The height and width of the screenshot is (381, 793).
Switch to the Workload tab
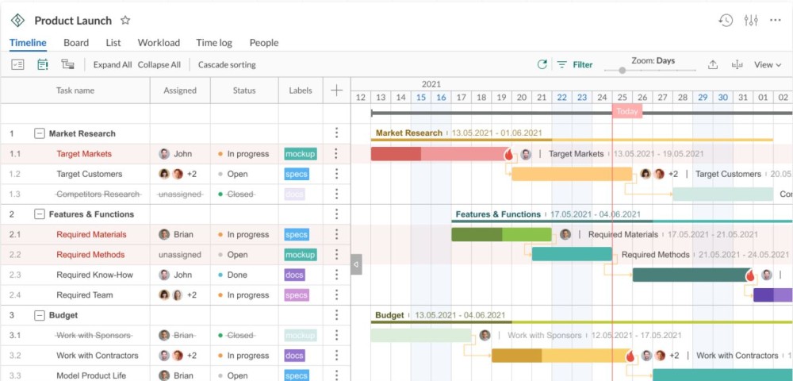pyautogui.click(x=159, y=43)
